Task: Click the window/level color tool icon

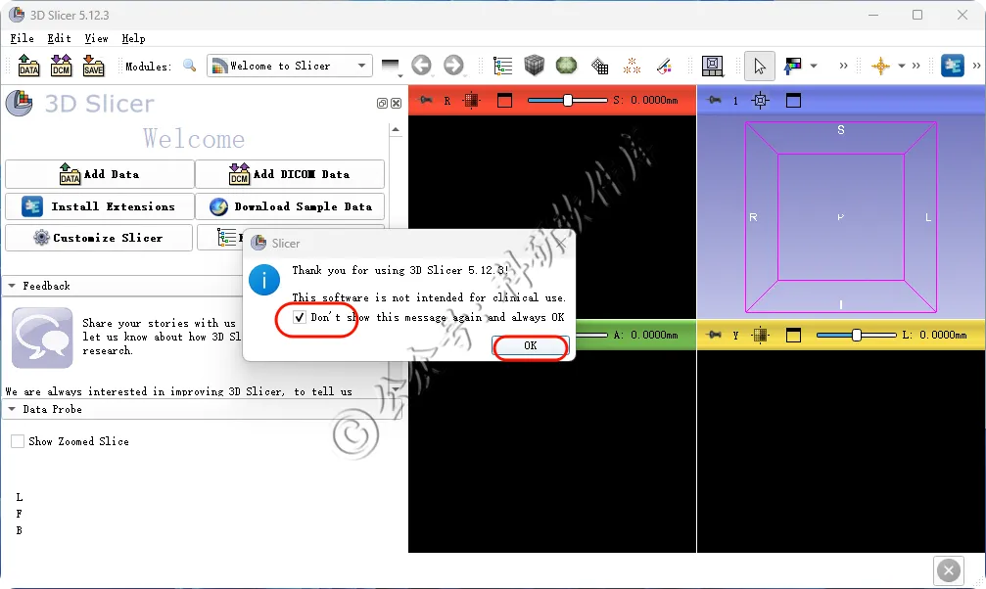Action: 792,66
